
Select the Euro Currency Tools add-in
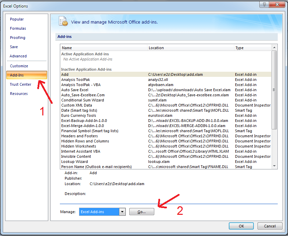pos(79,115)
